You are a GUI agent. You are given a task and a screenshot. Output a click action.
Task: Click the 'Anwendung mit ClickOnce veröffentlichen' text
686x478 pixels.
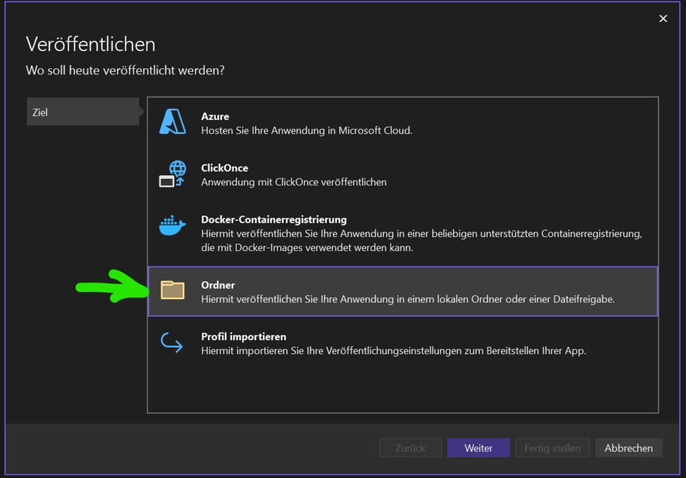(x=293, y=182)
